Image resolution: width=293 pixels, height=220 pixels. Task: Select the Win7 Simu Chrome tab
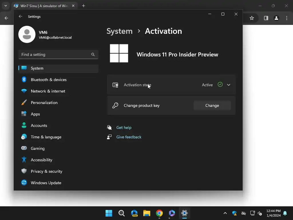pos(44,6)
